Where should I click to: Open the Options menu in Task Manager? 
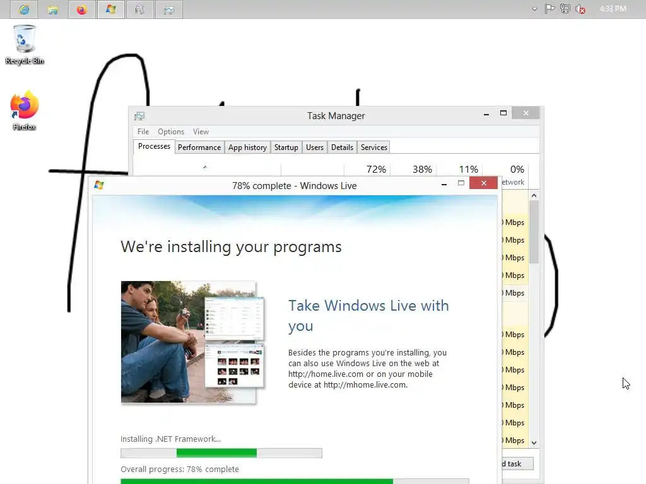click(x=170, y=132)
